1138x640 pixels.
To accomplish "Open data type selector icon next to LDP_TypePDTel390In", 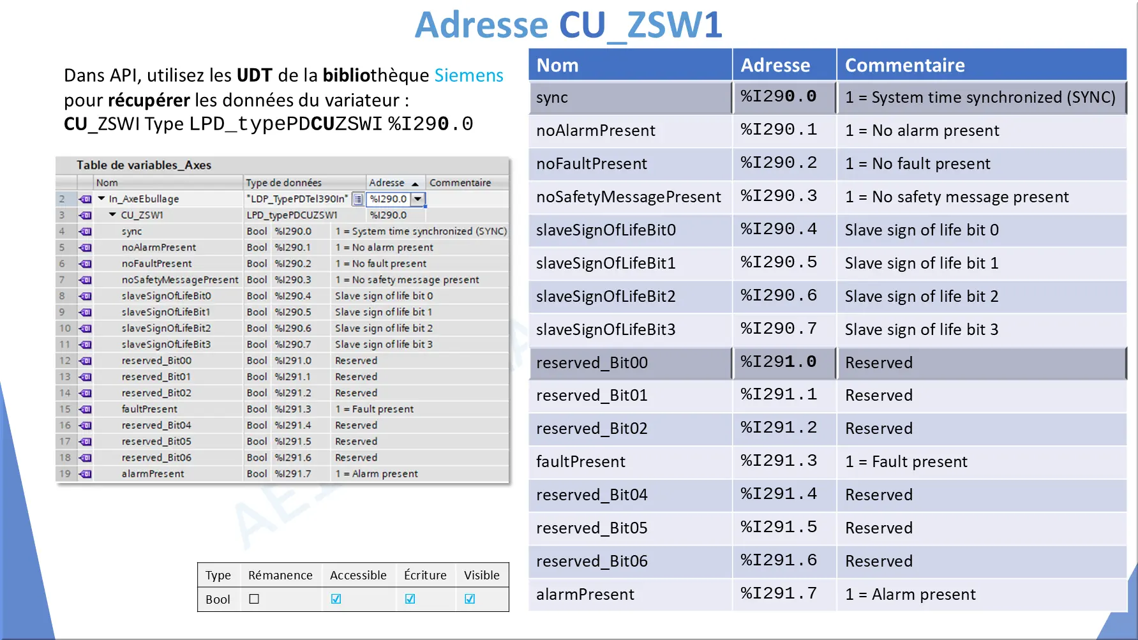I will (358, 199).
